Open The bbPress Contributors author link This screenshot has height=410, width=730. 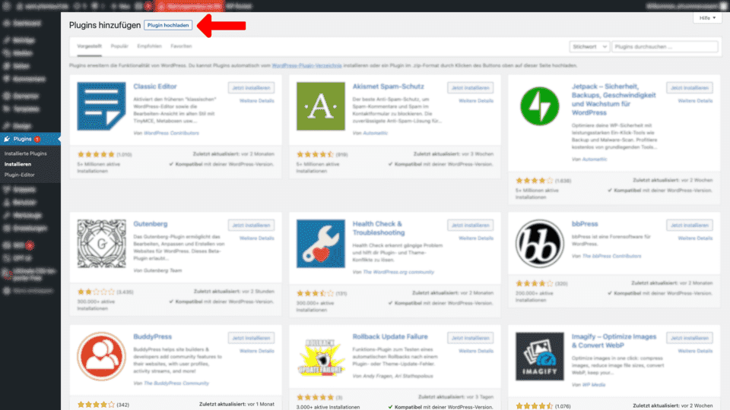click(x=611, y=256)
